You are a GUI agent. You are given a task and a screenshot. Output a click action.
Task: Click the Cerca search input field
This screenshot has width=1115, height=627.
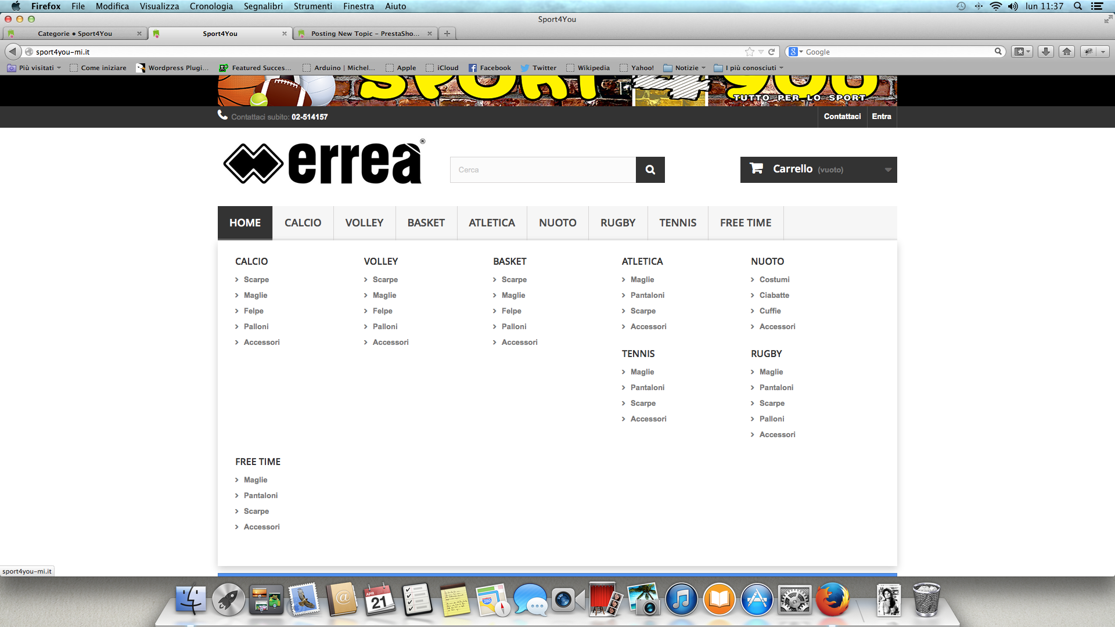pyautogui.click(x=542, y=170)
